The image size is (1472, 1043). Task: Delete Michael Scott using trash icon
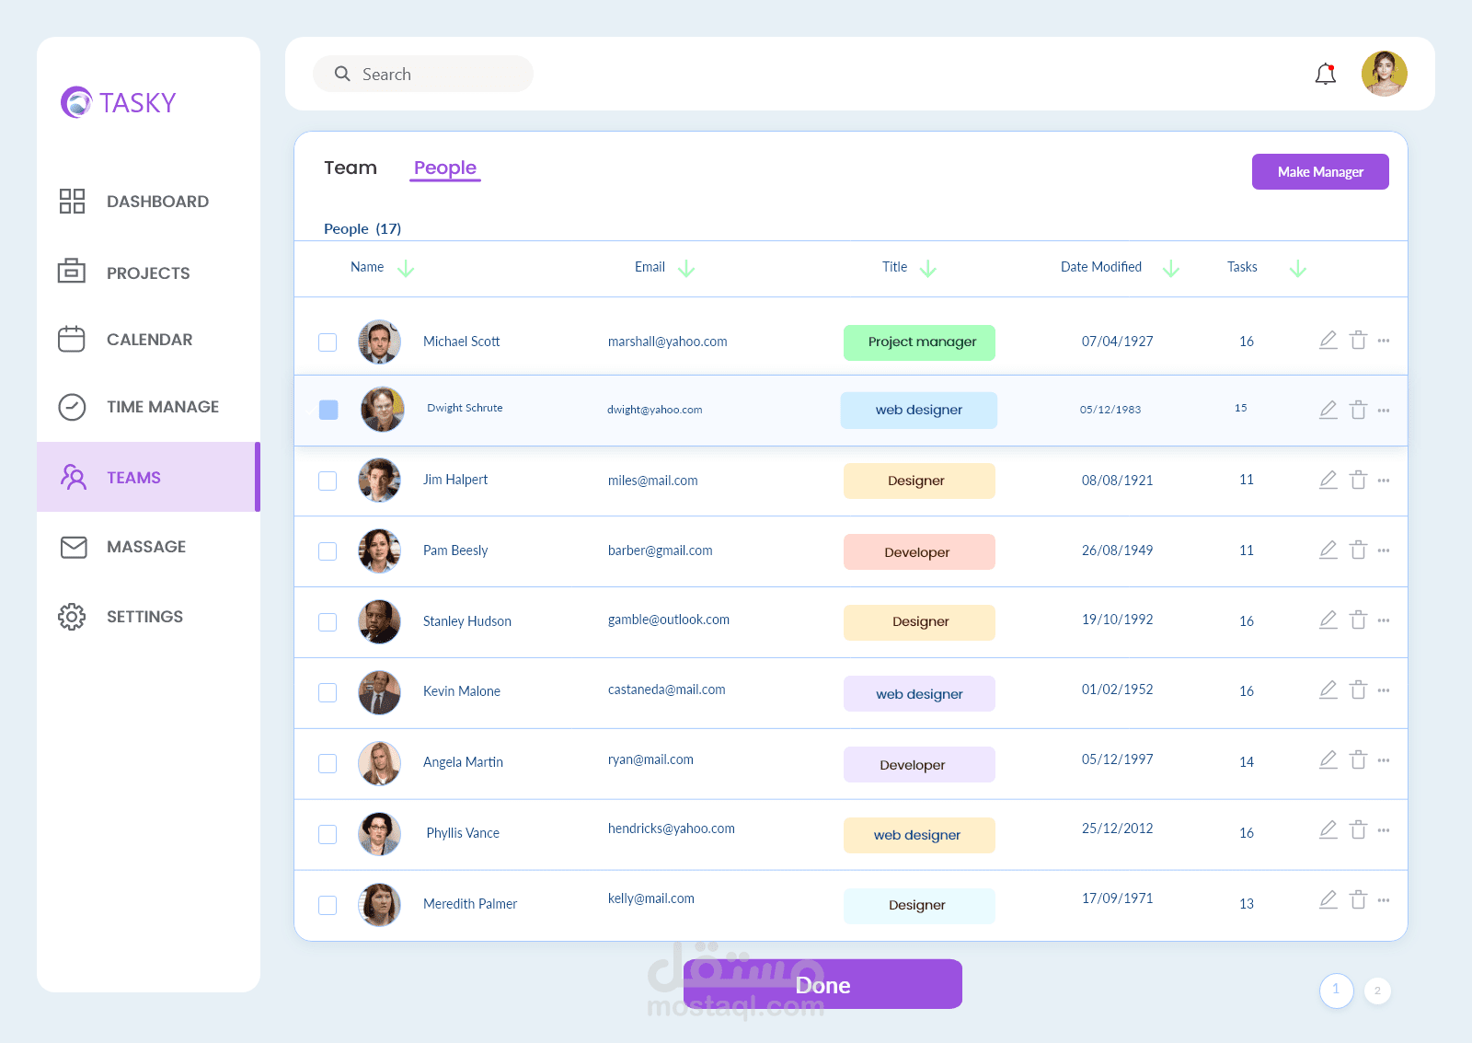(1358, 340)
